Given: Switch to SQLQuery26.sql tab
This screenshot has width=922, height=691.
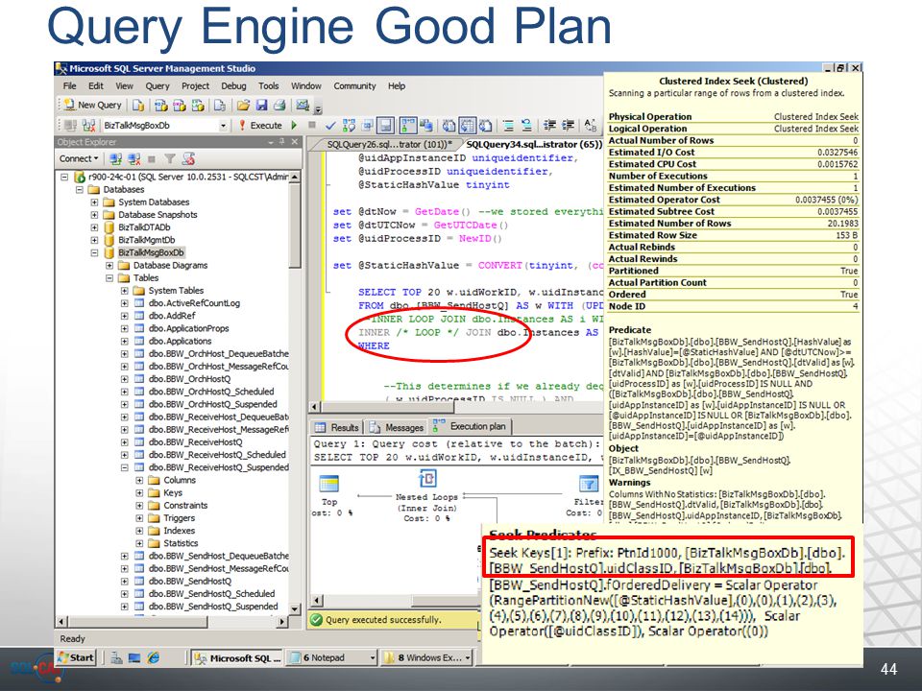Looking at the screenshot, I should (x=388, y=144).
